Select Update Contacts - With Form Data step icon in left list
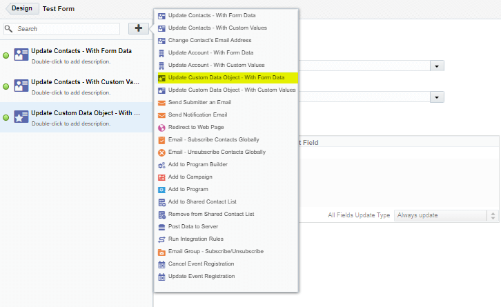Screen dimensions: 501x307 tap(21, 55)
